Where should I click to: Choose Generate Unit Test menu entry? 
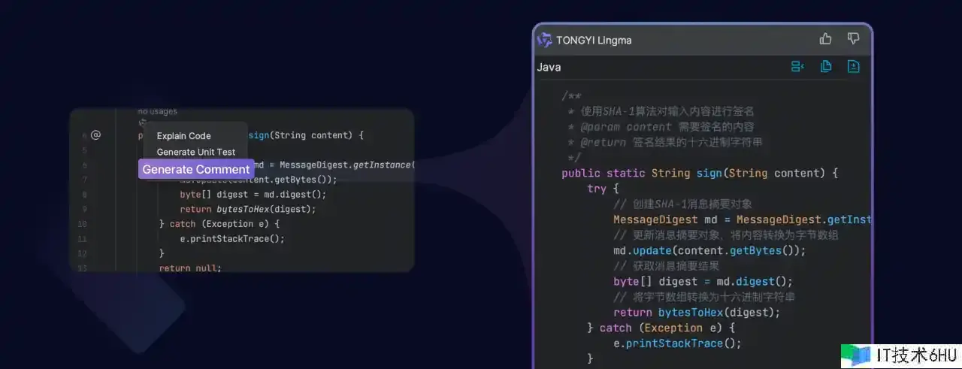(195, 152)
